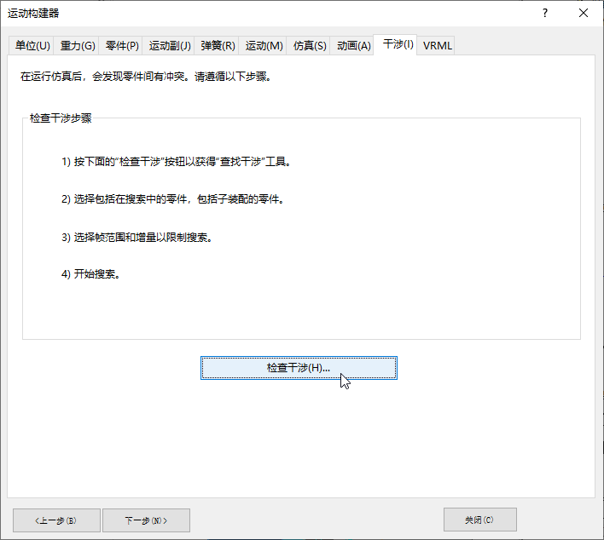
Task: Open the 动画(A) tab
Action: coord(351,46)
